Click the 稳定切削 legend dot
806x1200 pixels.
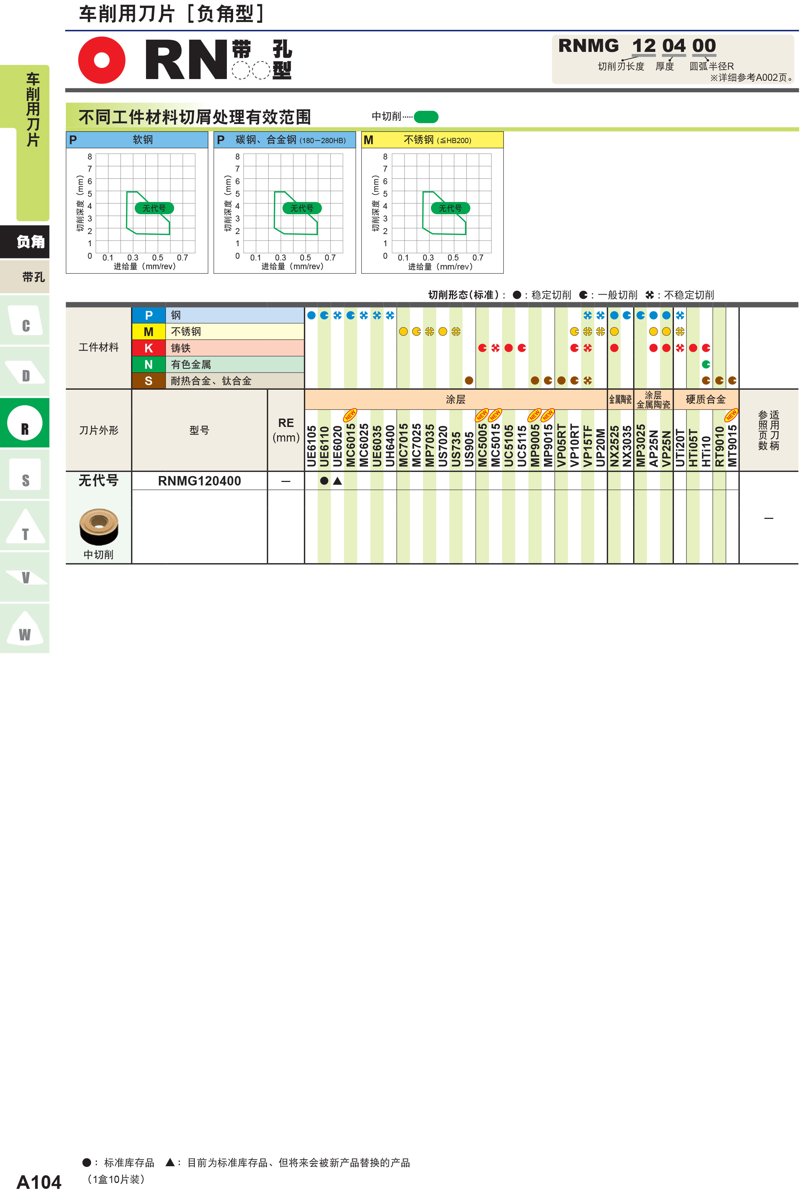tap(517, 295)
